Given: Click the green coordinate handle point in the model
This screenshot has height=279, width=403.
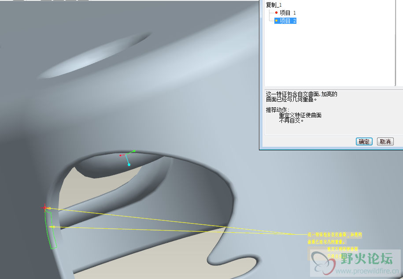Looking at the screenshot, I should click(134, 151).
